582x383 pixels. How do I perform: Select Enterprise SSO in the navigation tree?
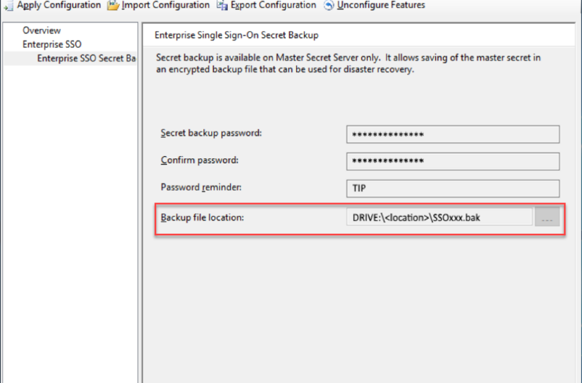(52, 44)
